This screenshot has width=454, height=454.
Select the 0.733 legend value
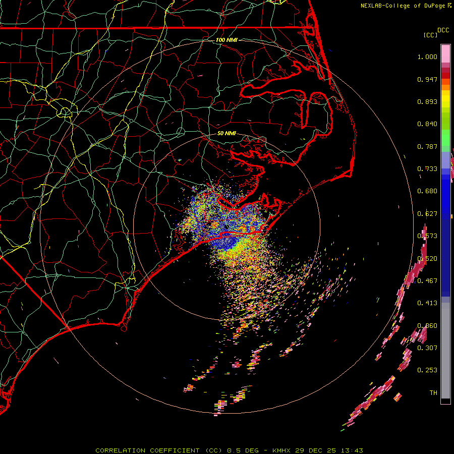[x=427, y=169]
